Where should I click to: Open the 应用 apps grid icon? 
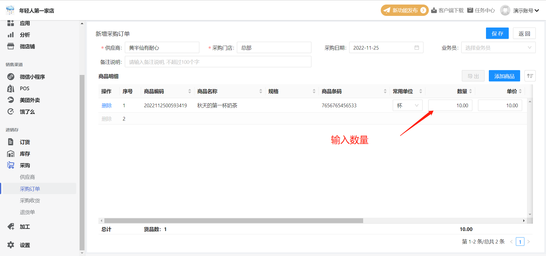click(11, 23)
